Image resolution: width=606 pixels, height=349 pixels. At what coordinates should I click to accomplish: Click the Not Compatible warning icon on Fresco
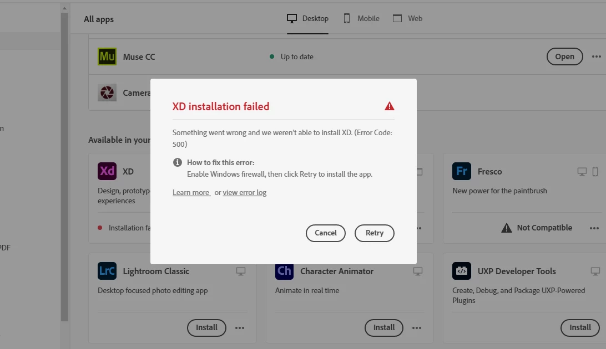506,228
